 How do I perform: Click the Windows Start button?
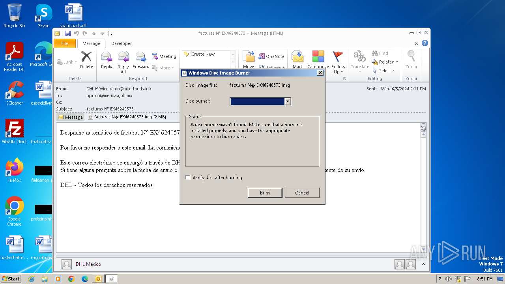11,279
